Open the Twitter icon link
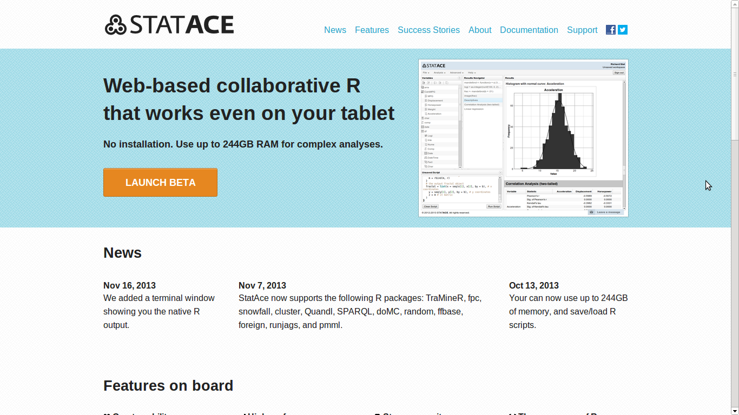This screenshot has width=739, height=415. pos(623,30)
